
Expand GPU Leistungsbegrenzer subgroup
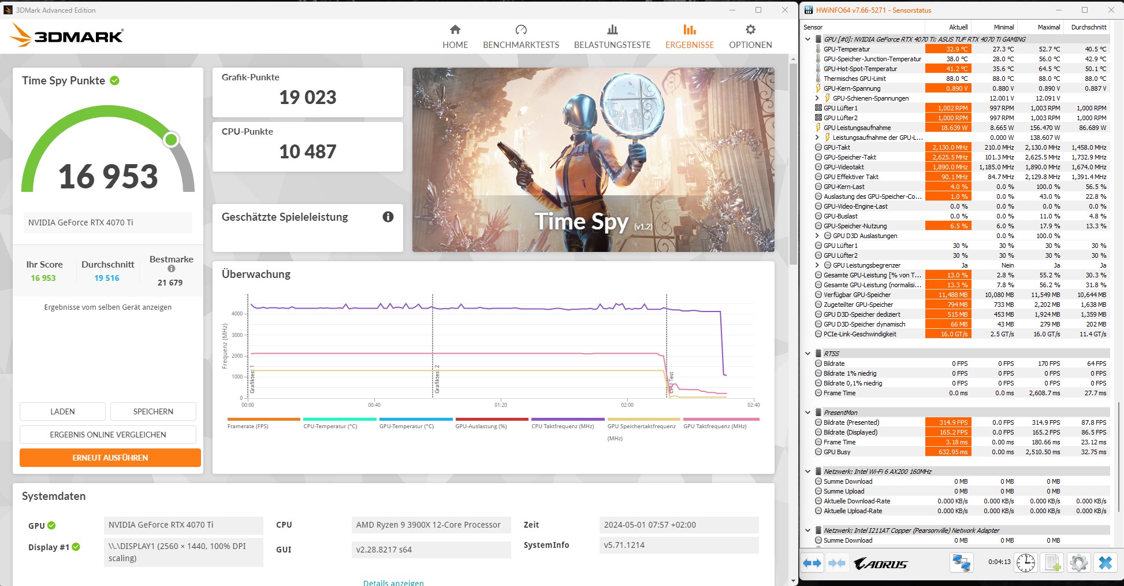(817, 265)
